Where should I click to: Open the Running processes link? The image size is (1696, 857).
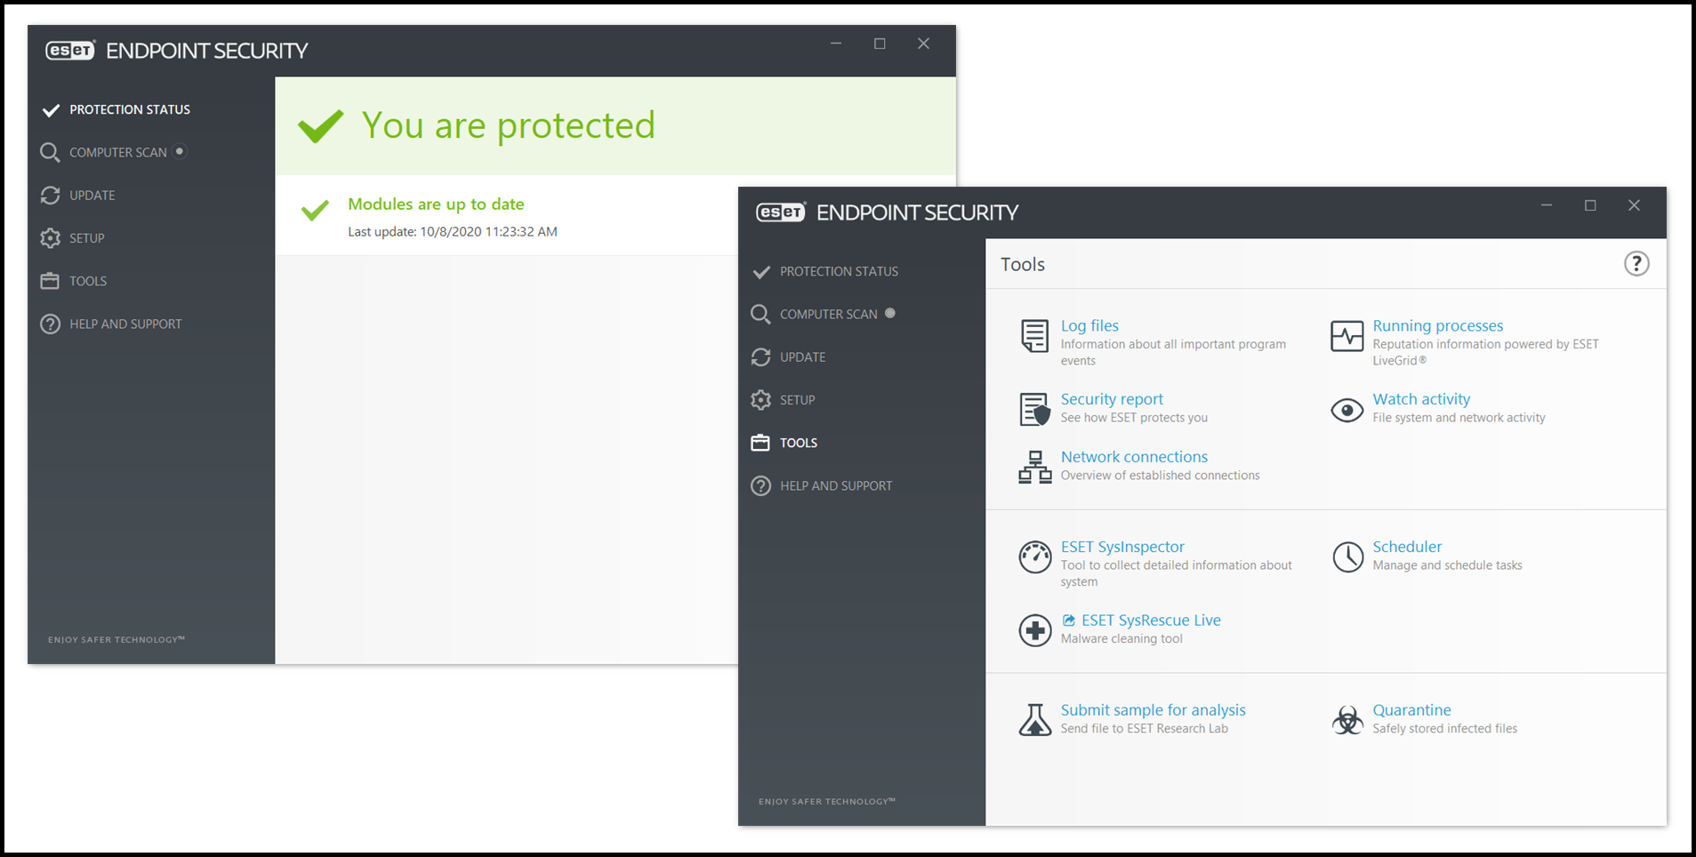click(1437, 325)
